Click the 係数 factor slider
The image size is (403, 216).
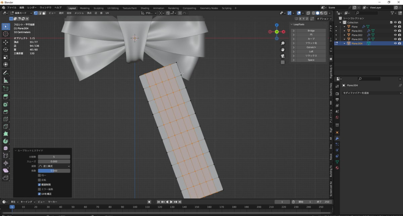coord(54,171)
